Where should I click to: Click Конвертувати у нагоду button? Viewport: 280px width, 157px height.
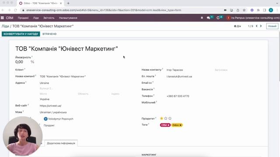(x=21, y=34)
